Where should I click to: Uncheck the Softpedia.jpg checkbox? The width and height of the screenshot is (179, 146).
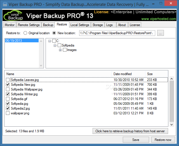click(8, 104)
